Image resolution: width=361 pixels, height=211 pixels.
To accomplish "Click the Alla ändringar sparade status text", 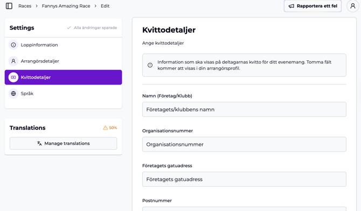I will (95, 27).
